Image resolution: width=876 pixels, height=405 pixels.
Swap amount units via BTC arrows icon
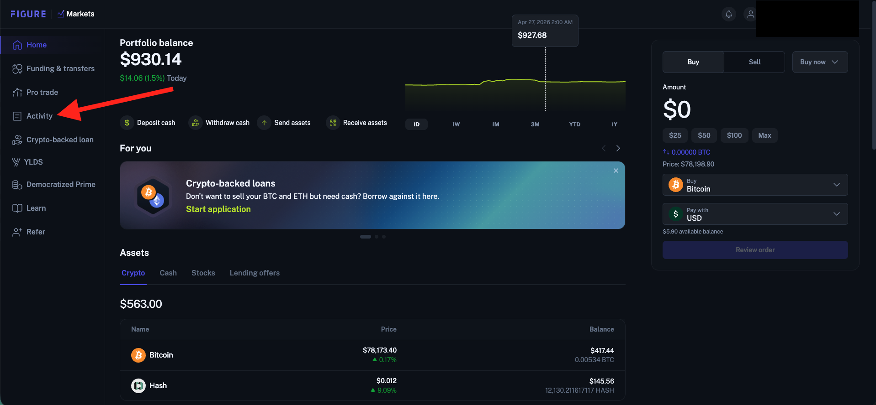point(666,152)
